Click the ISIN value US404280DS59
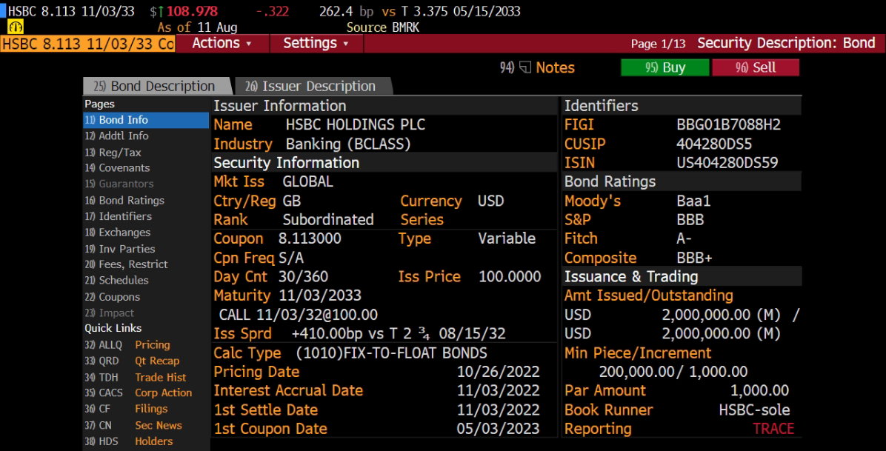The width and height of the screenshot is (886, 451). [727, 163]
